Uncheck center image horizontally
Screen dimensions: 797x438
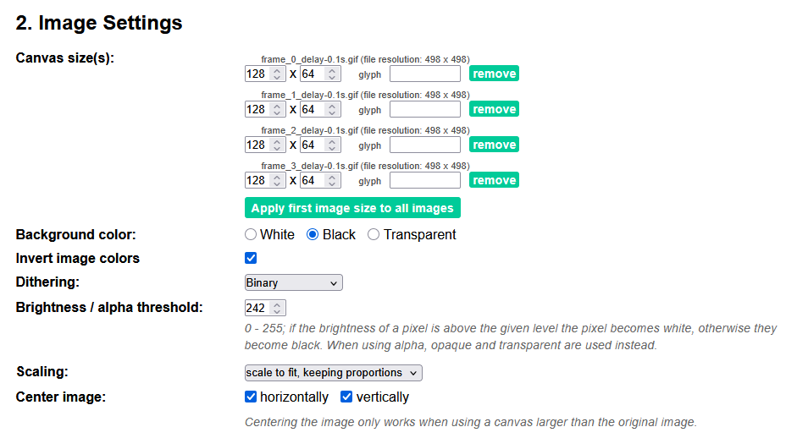point(251,397)
